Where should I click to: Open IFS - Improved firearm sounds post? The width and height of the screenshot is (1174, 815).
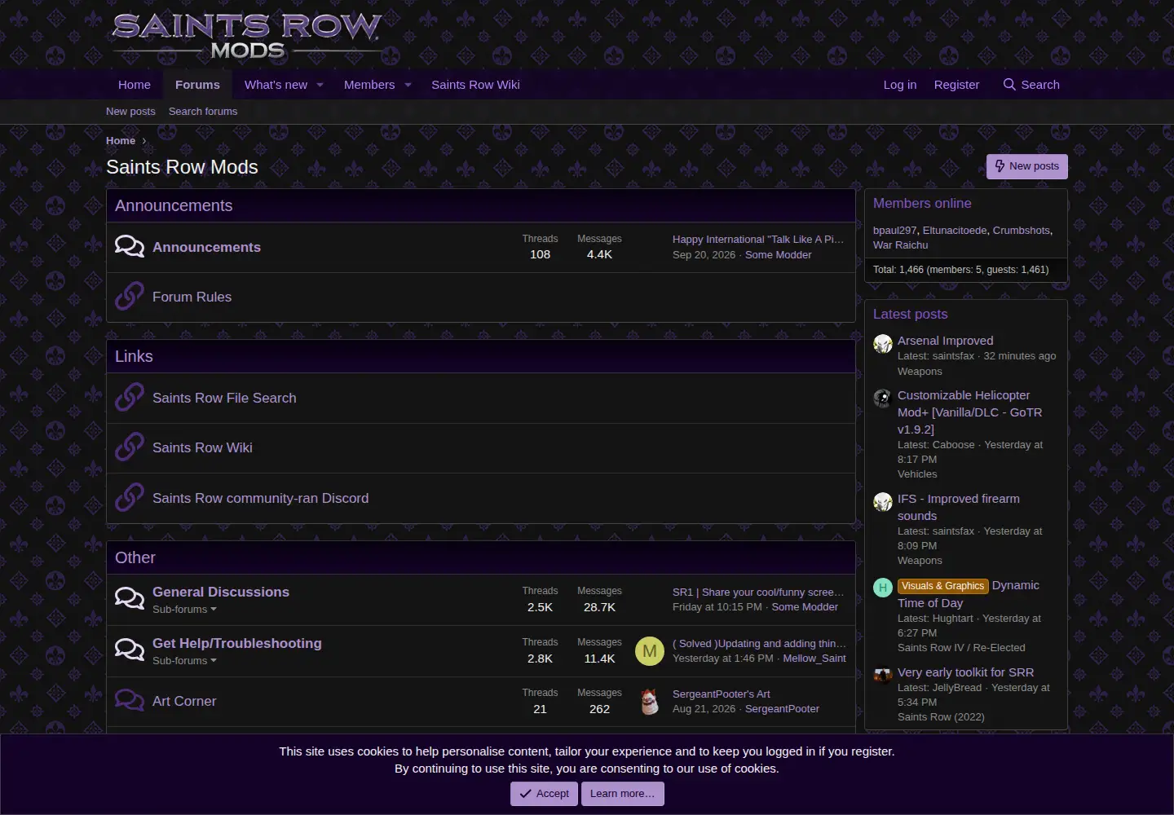pos(959,507)
